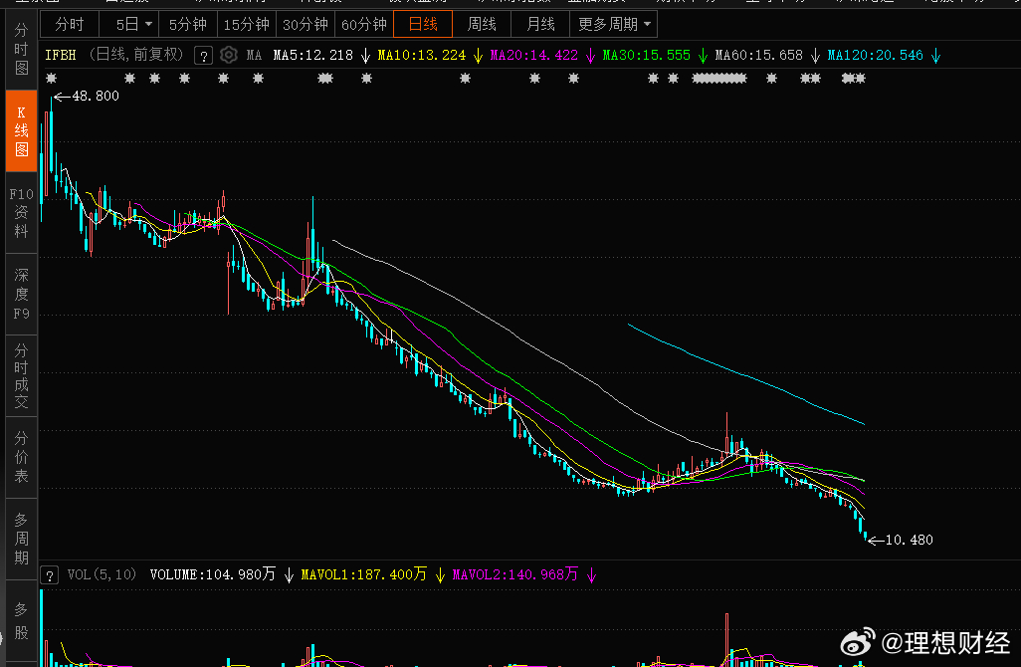Image resolution: width=1021 pixels, height=667 pixels.
Task: Expand the 5日 dropdown arrow
Action: coord(149,25)
